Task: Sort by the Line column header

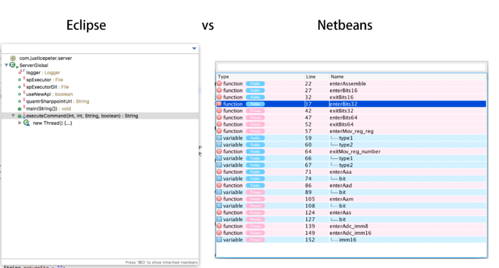Action: coord(311,77)
